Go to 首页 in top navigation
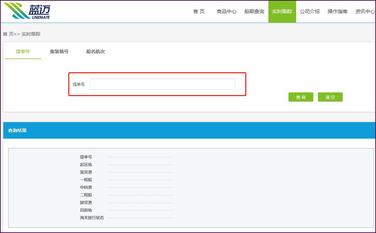The width and height of the screenshot is (376, 233). [199, 12]
